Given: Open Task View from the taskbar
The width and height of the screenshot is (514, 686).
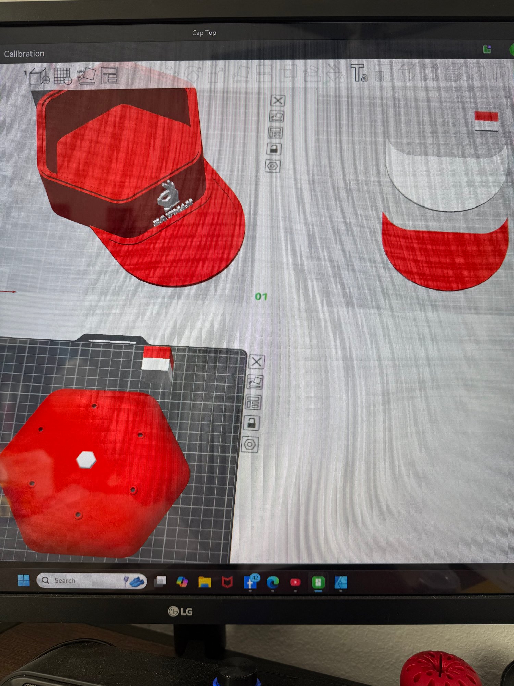Looking at the screenshot, I should point(160,581).
